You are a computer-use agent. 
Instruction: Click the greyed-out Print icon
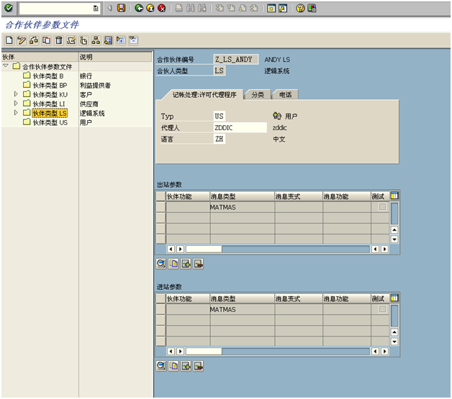pyautogui.click(x=178, y=8)
